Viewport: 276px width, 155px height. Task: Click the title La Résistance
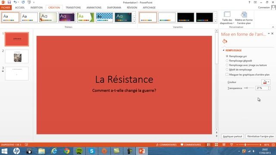124,79
